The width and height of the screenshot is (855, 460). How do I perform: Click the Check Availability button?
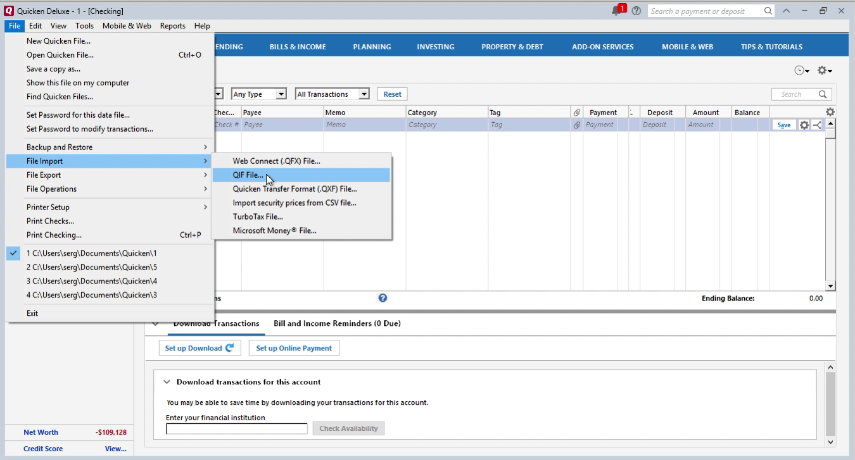(348, 428)
